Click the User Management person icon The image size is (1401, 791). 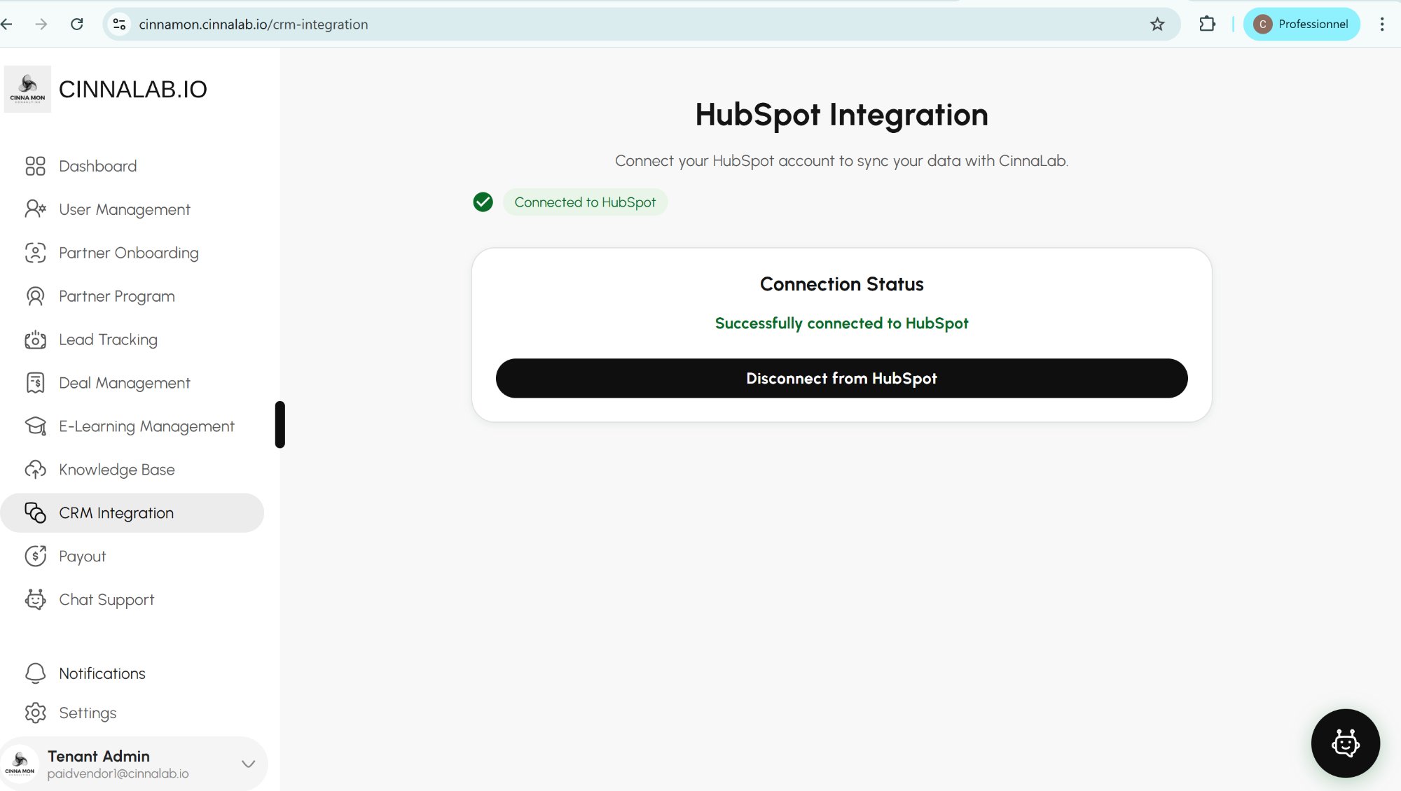tap(35, 209)
